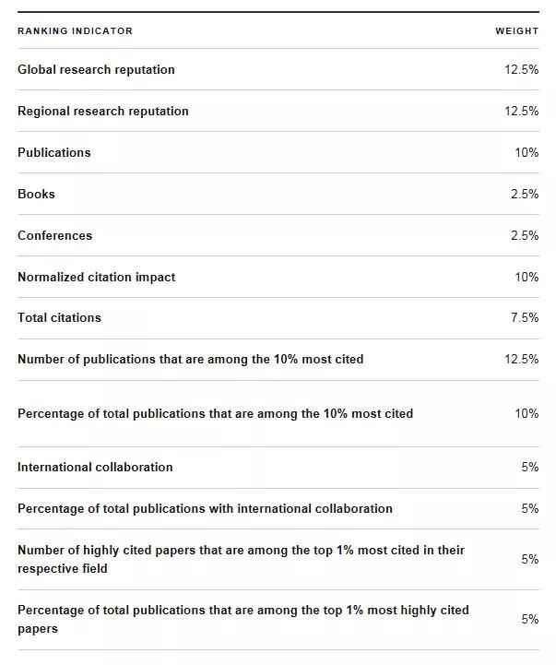
Task: Click the WEIGHT column header
Action: (x=516, y=31)
